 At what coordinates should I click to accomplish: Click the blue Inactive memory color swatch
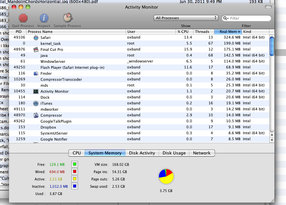coord(75,186)
